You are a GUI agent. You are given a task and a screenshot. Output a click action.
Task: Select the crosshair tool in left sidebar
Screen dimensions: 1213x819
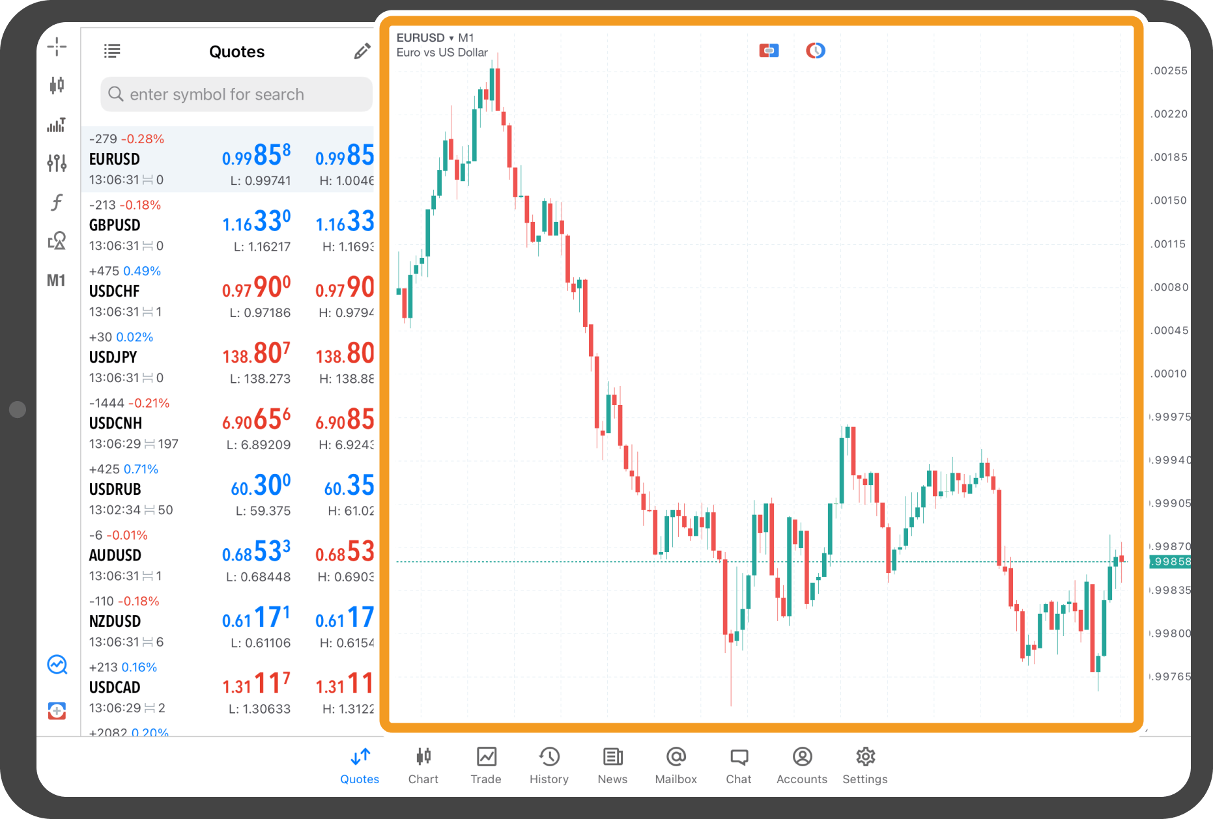tap(57, 47)
